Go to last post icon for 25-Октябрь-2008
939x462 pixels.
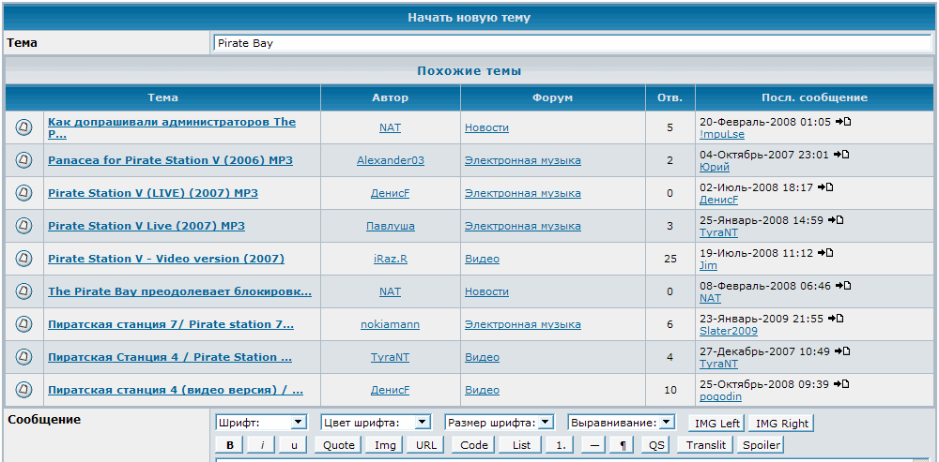pos(842,384)
